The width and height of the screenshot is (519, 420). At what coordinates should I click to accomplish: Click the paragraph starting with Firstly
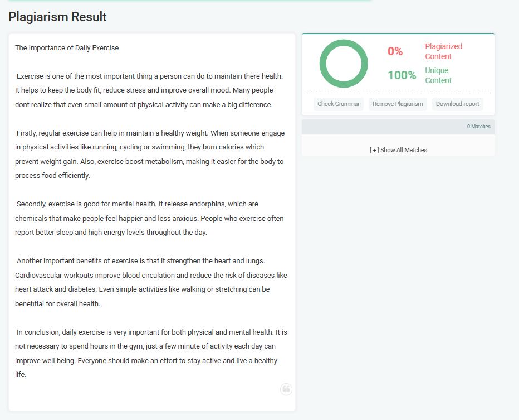tap(150, 155)
